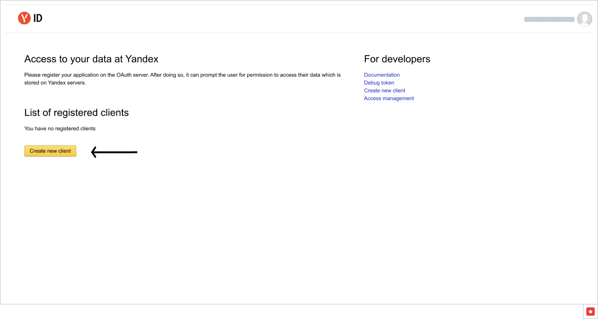
Task: Activate the star extension icon bottom right
Action: pyautogui.click(x=590, y=311)
